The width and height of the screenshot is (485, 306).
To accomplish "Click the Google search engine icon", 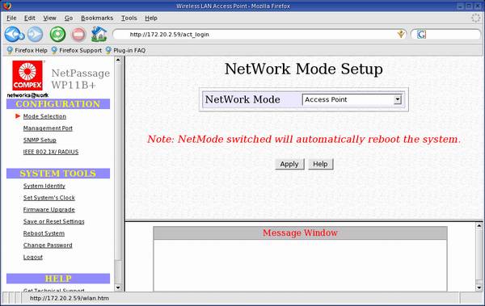I will pos(421,34).
